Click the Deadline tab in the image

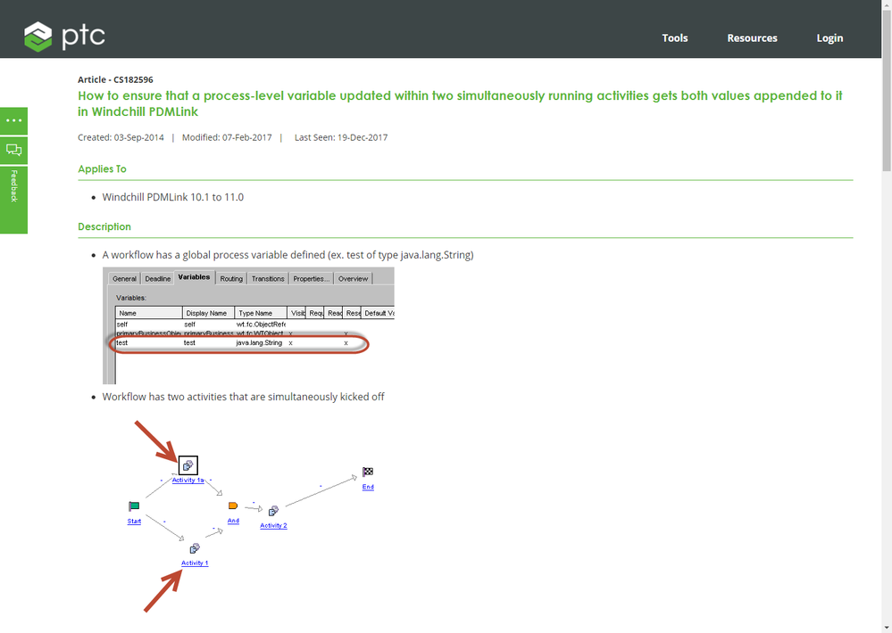(x=157, y=278)
